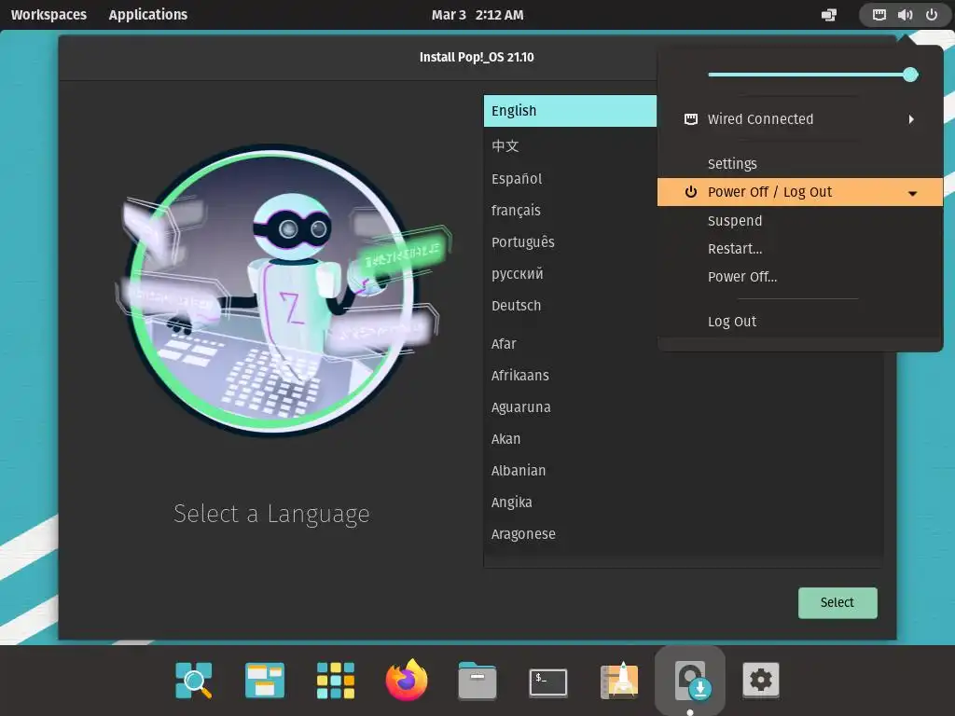Viewport: 955px width, 716px height.
Task: Open the workspaces overview dock icon
Action: (264, 680)
